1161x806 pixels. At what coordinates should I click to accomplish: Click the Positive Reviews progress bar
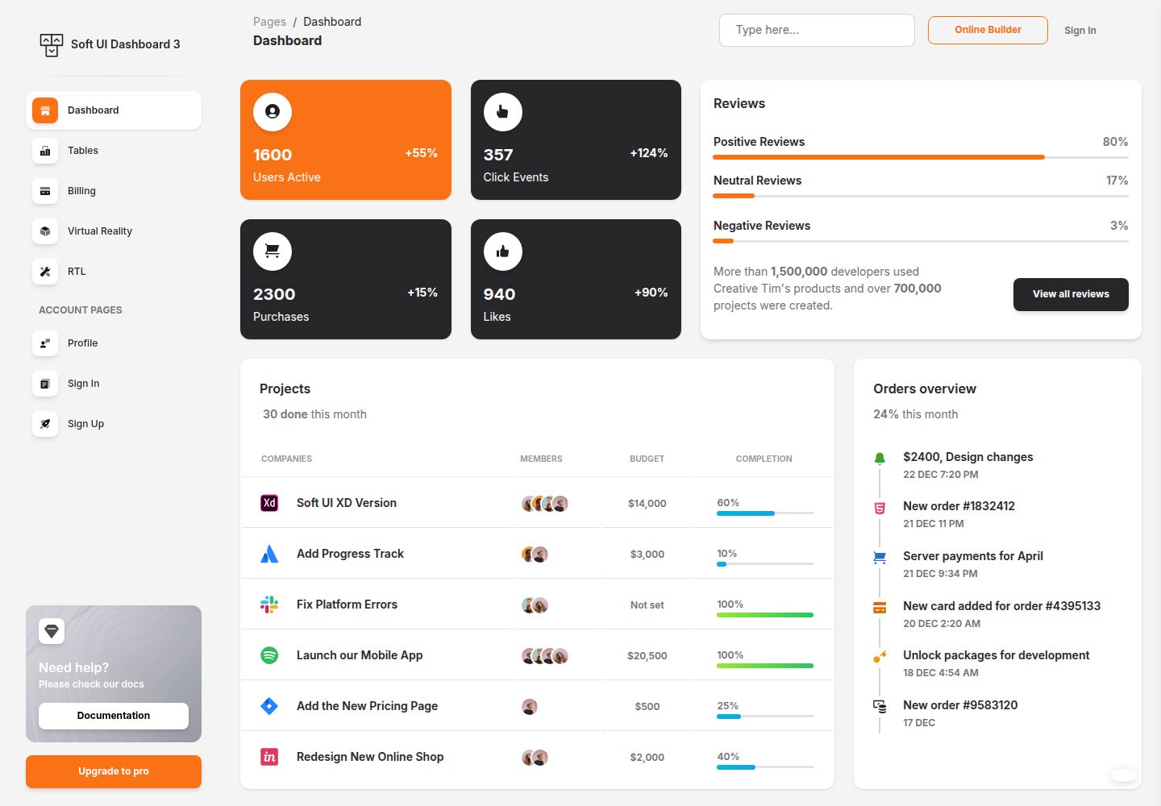(921, 157)
